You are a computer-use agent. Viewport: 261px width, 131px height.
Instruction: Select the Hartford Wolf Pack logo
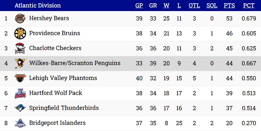[20, 93]
